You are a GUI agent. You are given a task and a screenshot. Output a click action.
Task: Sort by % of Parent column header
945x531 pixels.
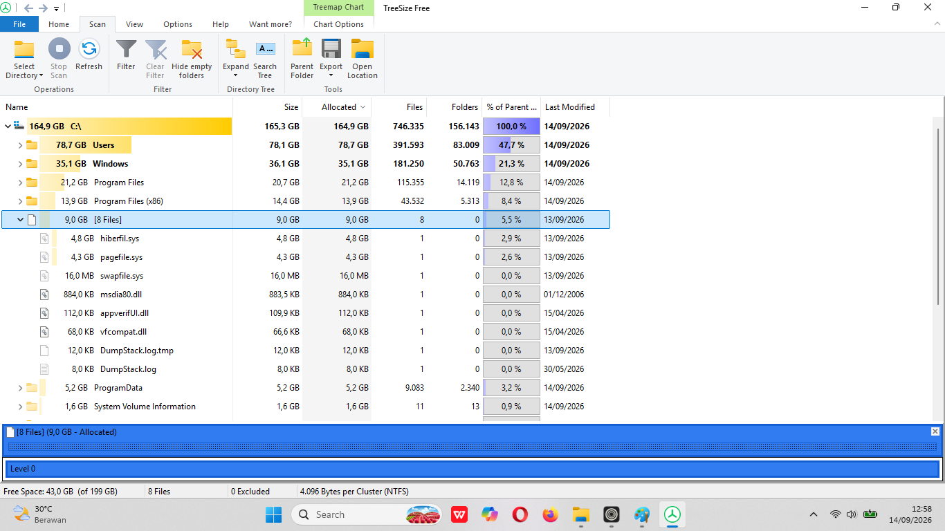click(511, 107)
